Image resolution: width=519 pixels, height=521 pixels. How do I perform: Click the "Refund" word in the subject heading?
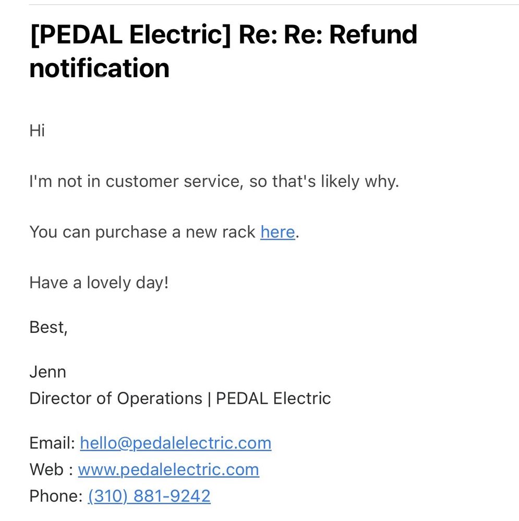coord(373,34)
